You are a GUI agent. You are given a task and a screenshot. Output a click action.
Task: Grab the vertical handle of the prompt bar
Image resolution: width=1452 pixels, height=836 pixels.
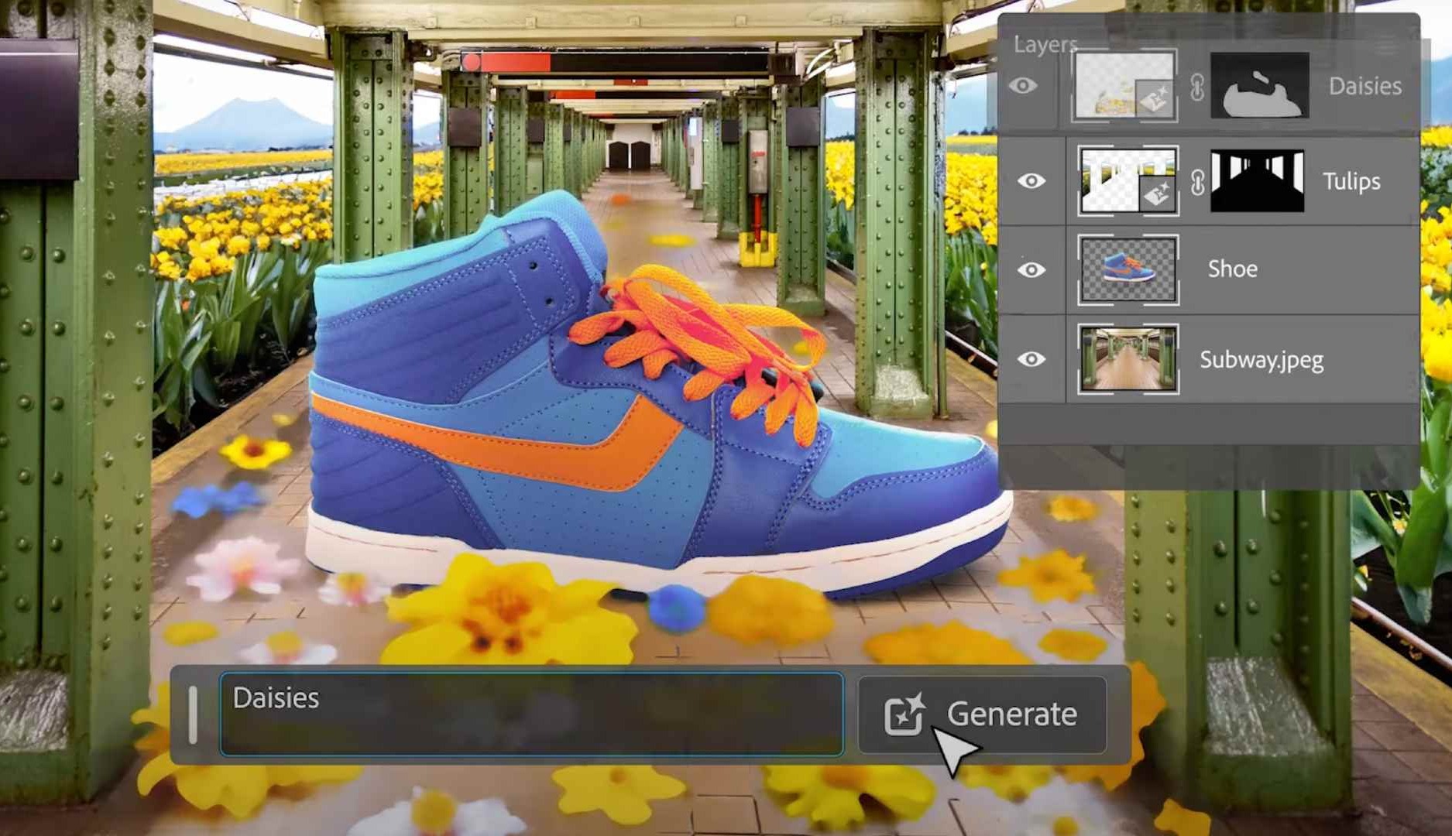tap(193, 714)
